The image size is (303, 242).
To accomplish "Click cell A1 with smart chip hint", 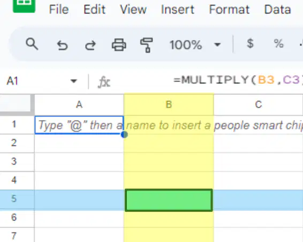I will pyautogui.click(x=79, y=125).
